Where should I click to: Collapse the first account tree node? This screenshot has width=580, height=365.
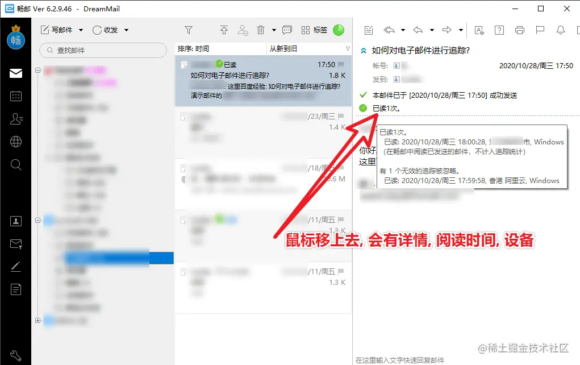coord(37,70)
